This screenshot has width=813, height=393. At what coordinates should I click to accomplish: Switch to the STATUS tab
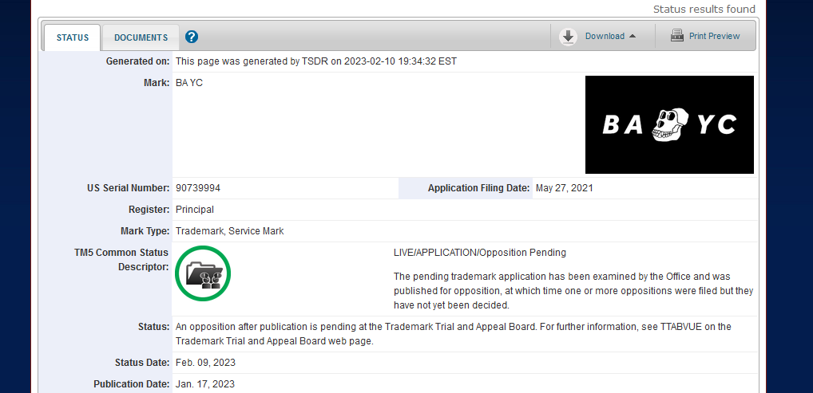point(72,37)
